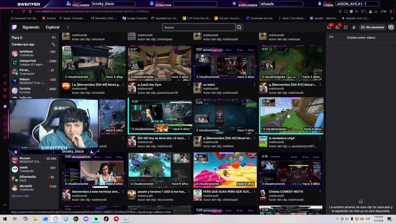This screenshot has width=396, height=223.
Task: Open TikTok app from taskbar
Action: (x=106, y=219)
